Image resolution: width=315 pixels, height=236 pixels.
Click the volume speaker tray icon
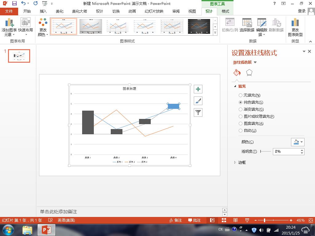pyautogui.click(x=261, y=230)
